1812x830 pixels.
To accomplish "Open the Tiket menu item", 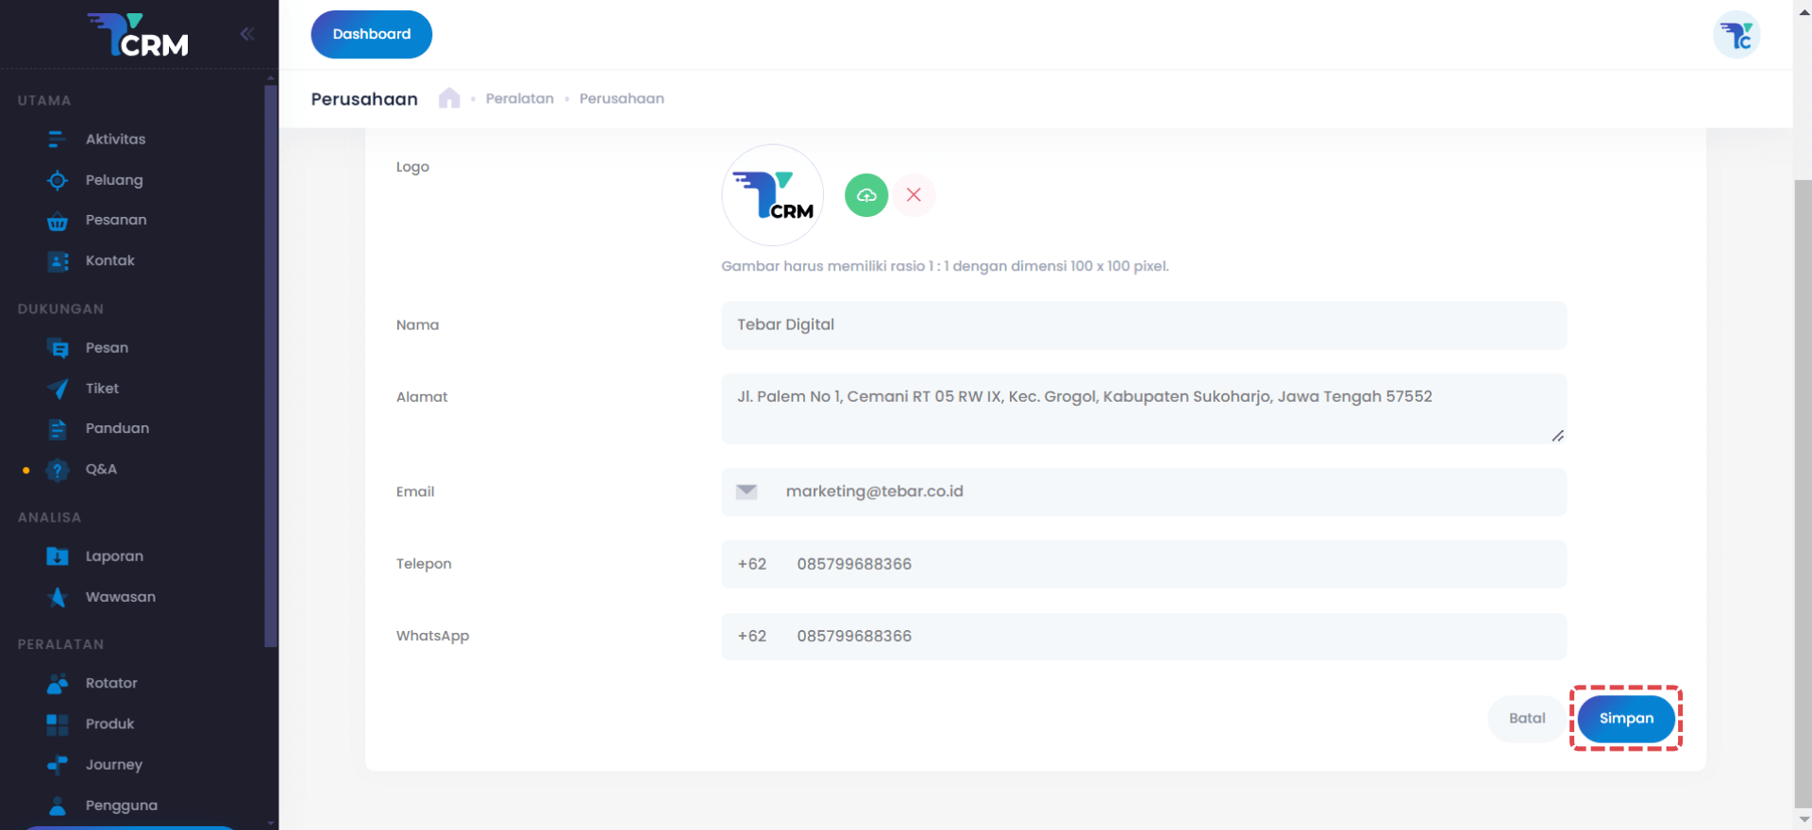I will click(x=102, y=389).
